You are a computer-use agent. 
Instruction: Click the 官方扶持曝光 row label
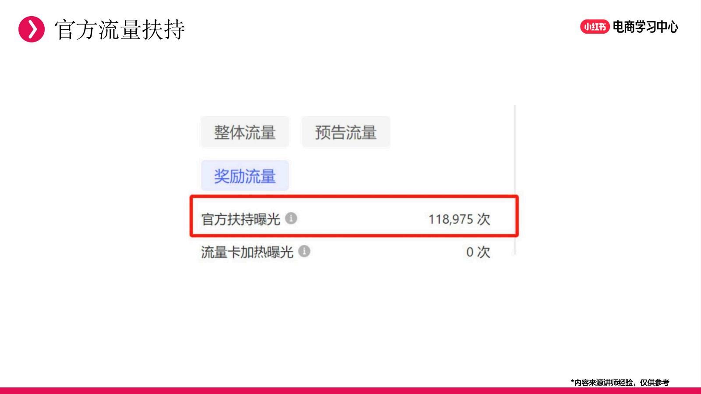tap(241, 219)
